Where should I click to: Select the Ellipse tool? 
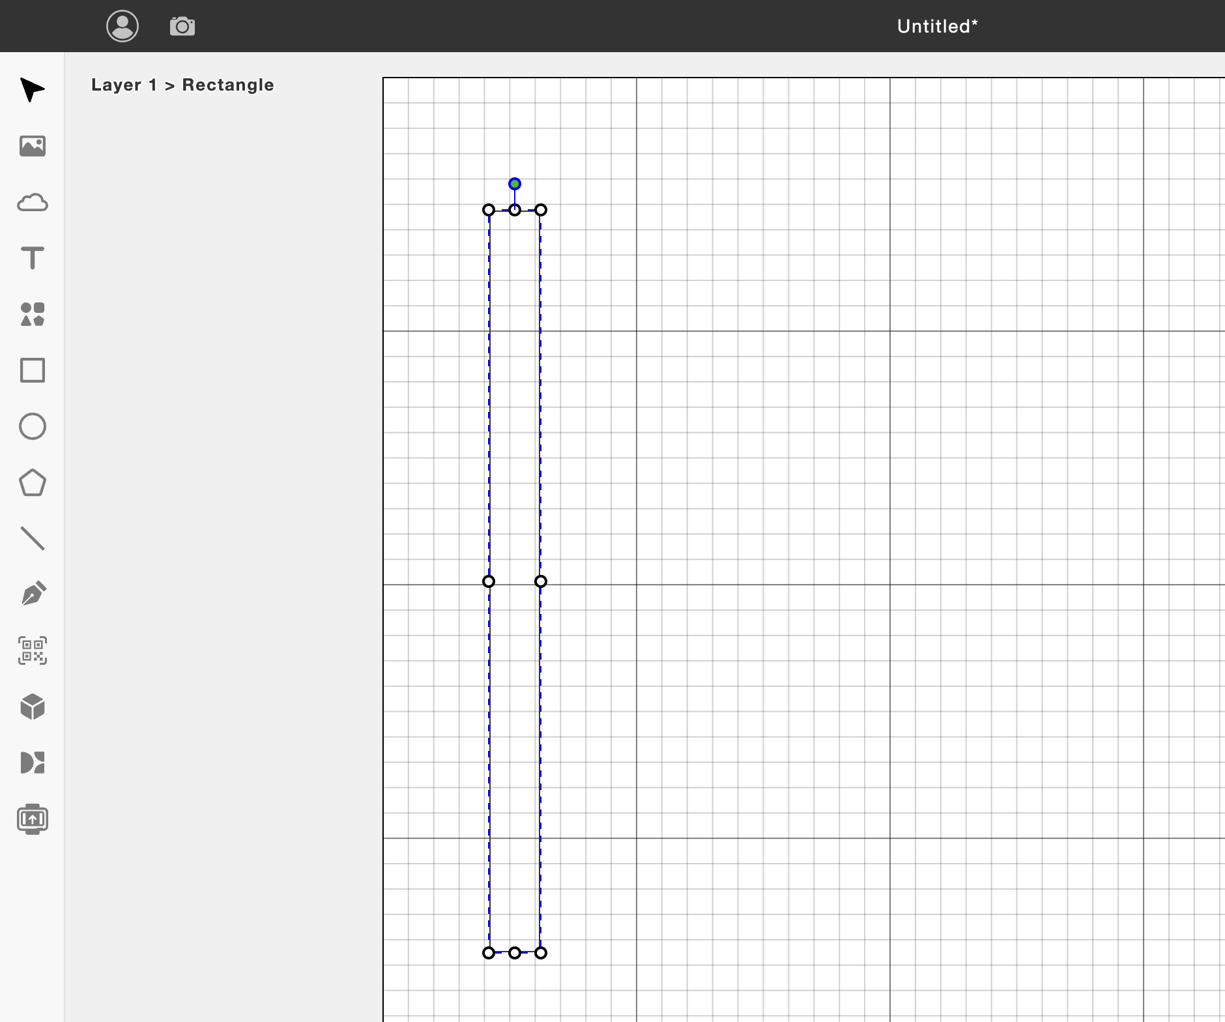[32, 426]
